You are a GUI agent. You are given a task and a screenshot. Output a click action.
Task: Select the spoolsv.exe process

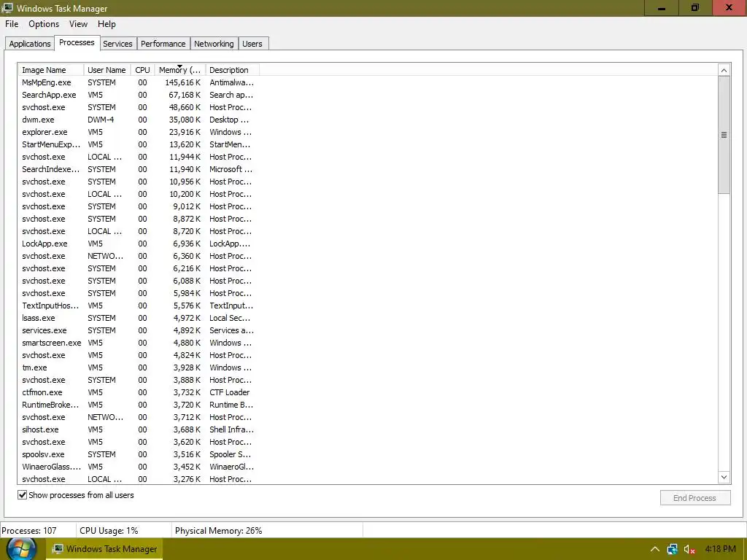138,454
